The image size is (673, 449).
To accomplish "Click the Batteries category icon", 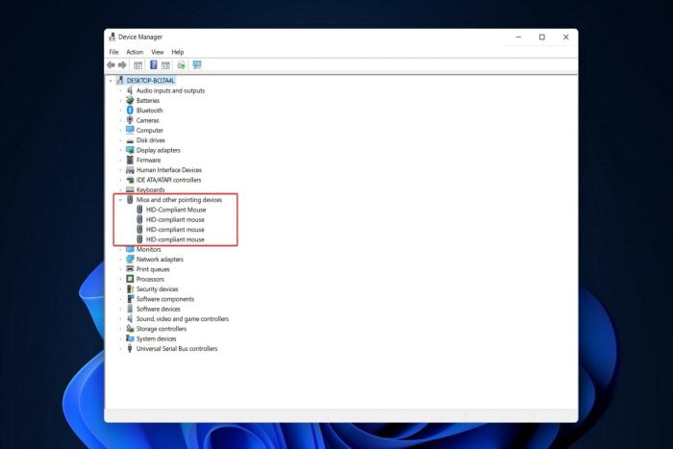I will click(130, 100).
